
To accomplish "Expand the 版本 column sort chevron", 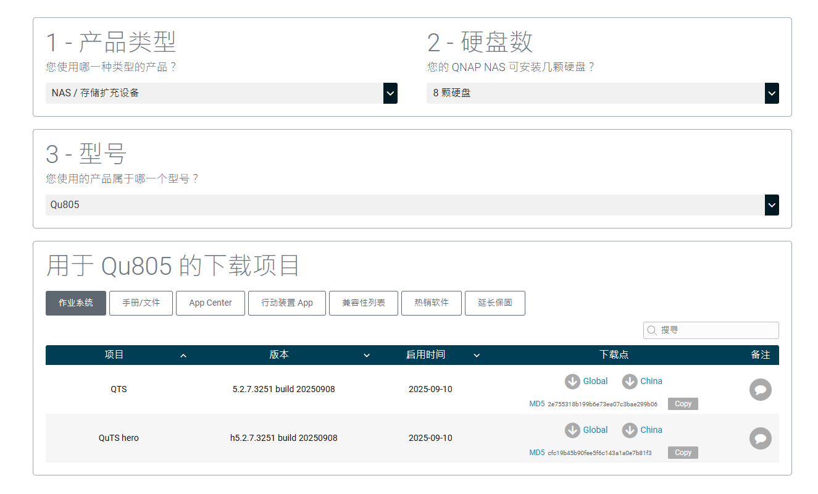I will (x=367, y=355).
